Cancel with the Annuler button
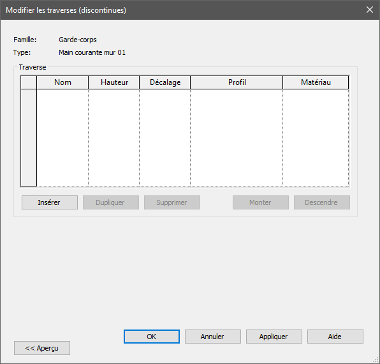 [x=213, y=337]
